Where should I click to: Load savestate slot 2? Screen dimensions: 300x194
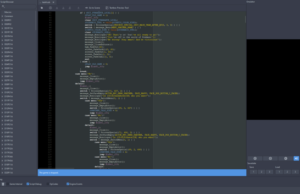[287, 171]
